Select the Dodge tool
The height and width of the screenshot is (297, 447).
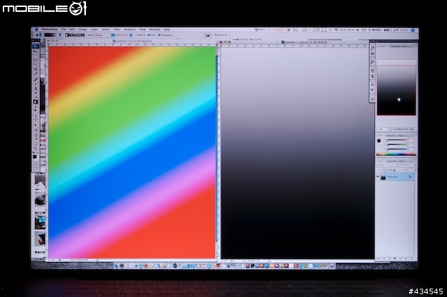tap(36, 110)
